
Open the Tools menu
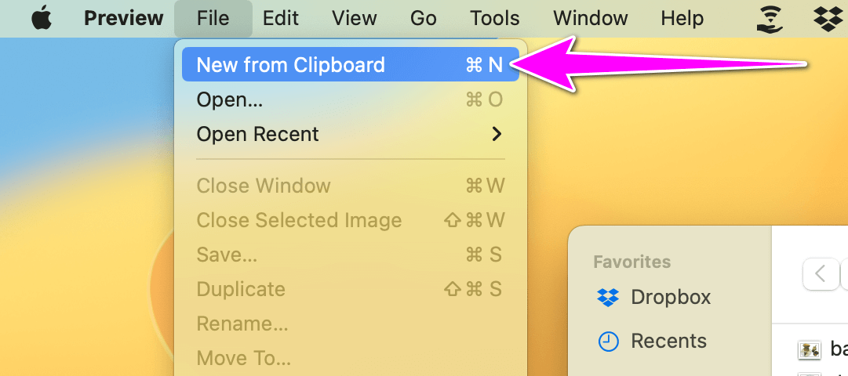(x=495, y=18)
